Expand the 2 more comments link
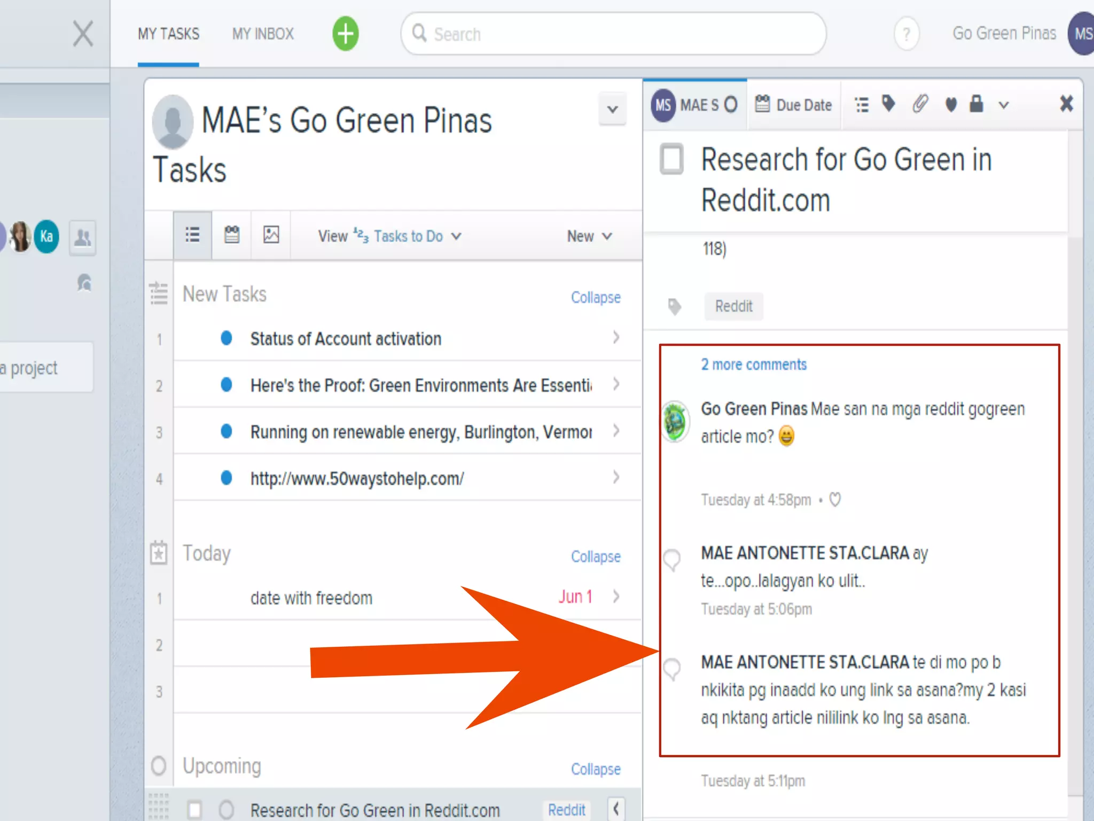 pyautogui.click(x=753, y=365)
